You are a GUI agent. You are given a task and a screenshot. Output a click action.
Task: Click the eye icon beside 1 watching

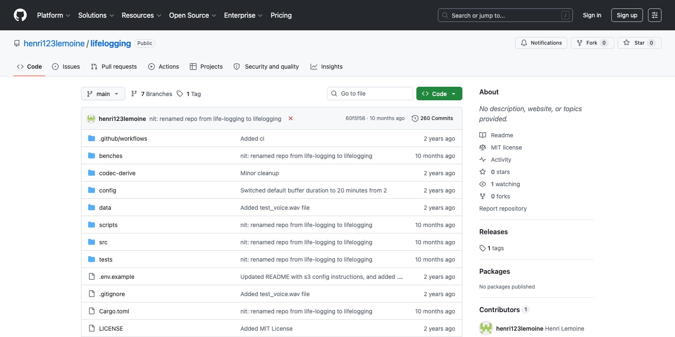483,184
